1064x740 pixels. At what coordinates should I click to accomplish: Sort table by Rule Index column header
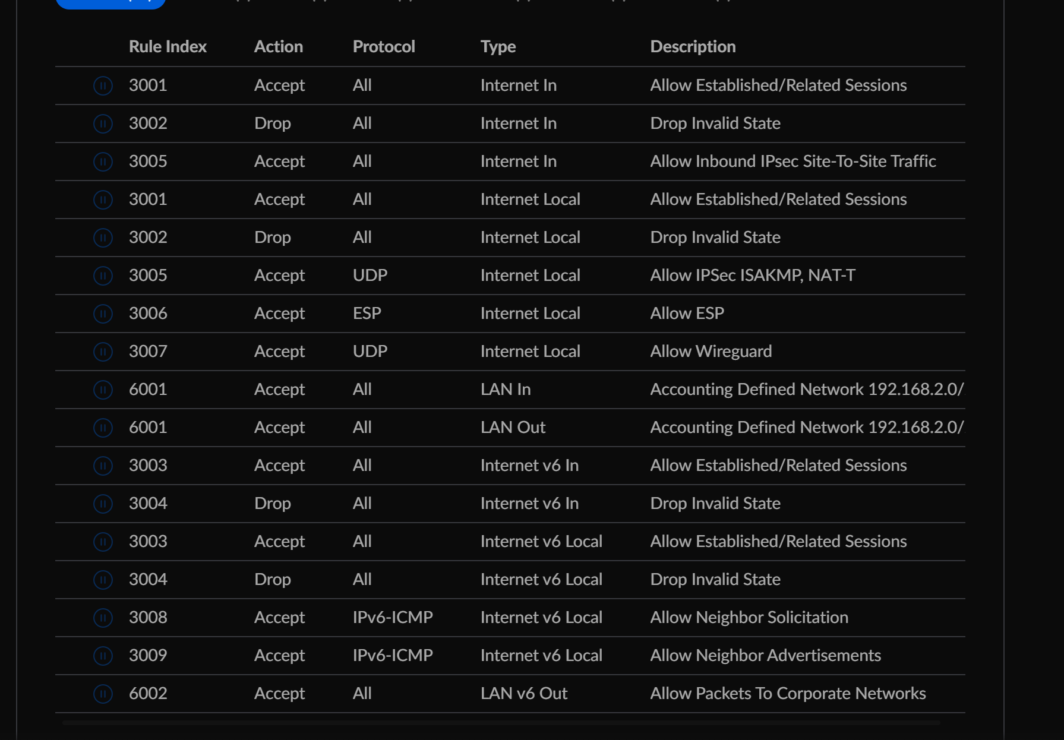pyautogui.click(x=168, y=46)
